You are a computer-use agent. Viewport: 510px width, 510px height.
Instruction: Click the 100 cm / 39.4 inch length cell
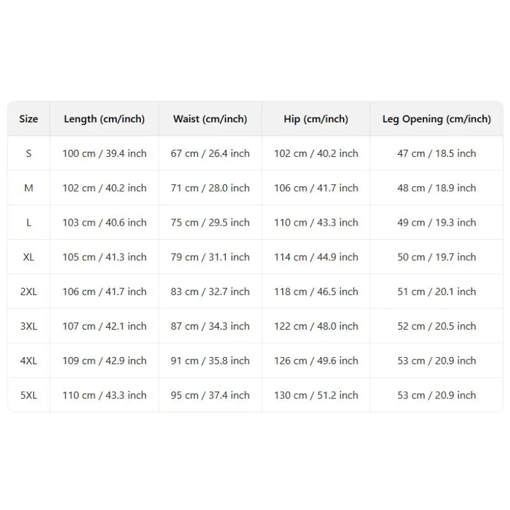[105, 154]
